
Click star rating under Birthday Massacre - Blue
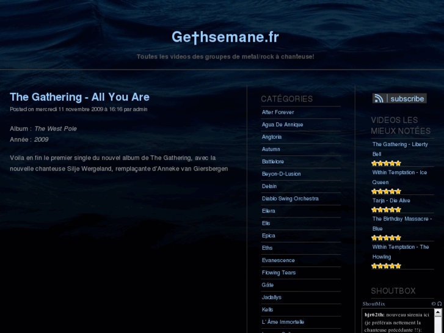coord(386,238)
